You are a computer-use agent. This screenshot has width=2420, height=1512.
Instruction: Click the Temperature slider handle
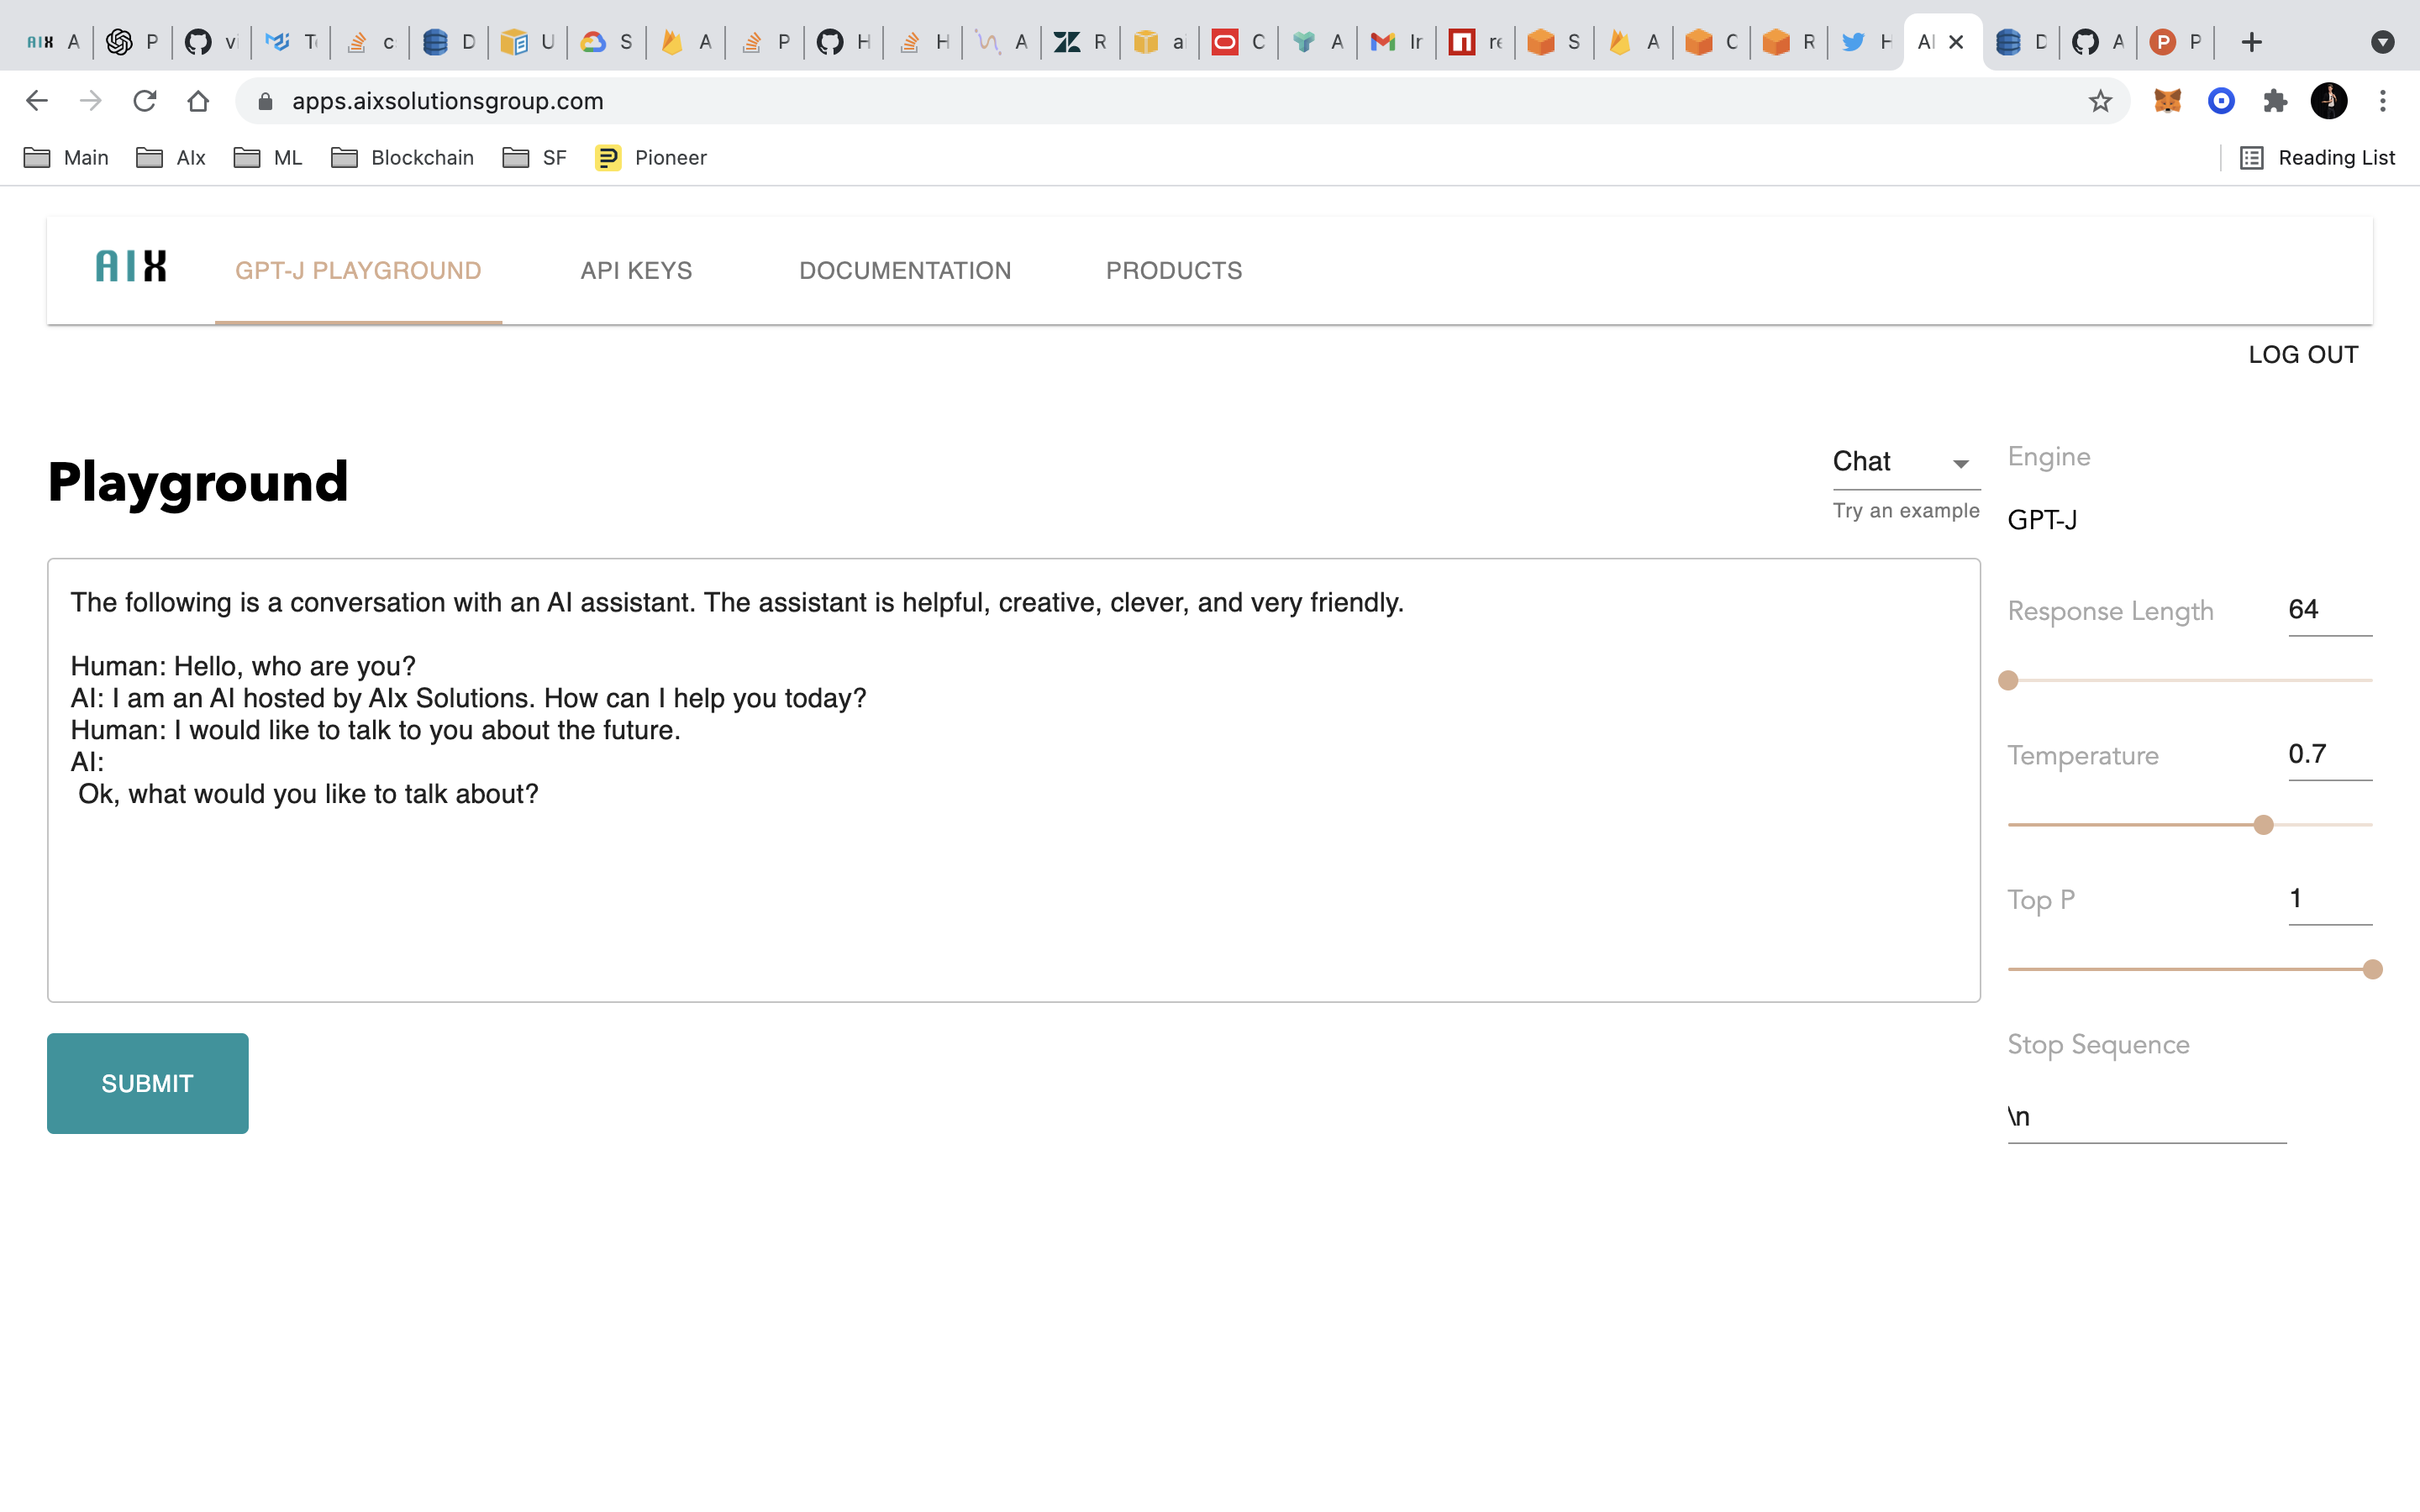[2264, 825]
